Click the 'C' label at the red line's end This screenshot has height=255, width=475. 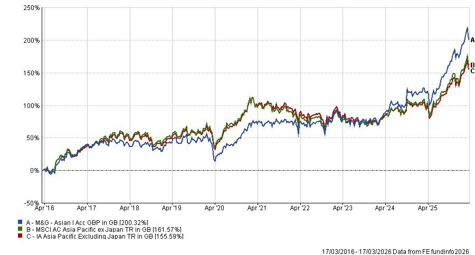pos(472,71)
